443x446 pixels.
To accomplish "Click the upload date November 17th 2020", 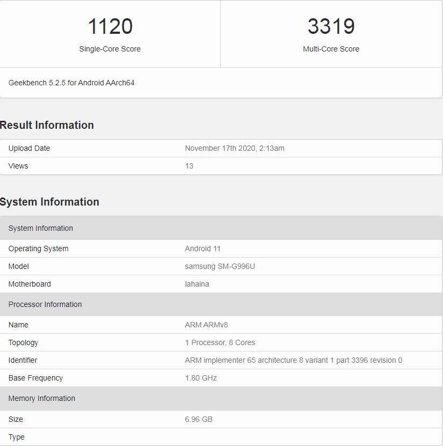I will click(x=235, y=148).
